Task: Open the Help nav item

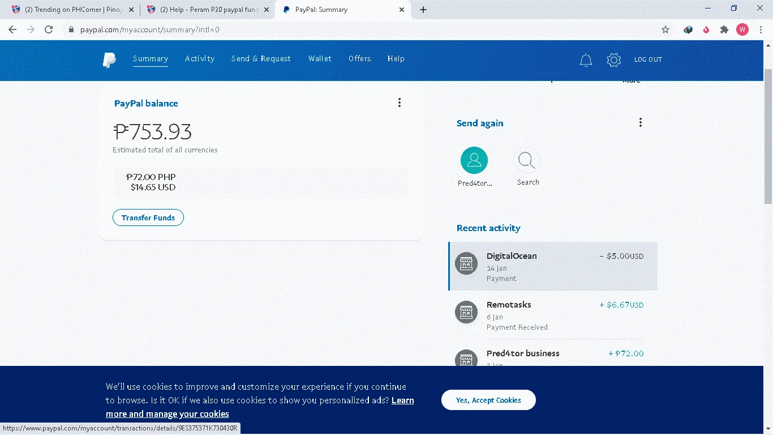Action: [396, 58]
